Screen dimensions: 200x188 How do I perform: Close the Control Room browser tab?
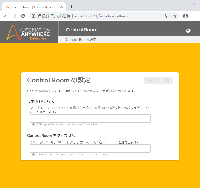[61, 7]
